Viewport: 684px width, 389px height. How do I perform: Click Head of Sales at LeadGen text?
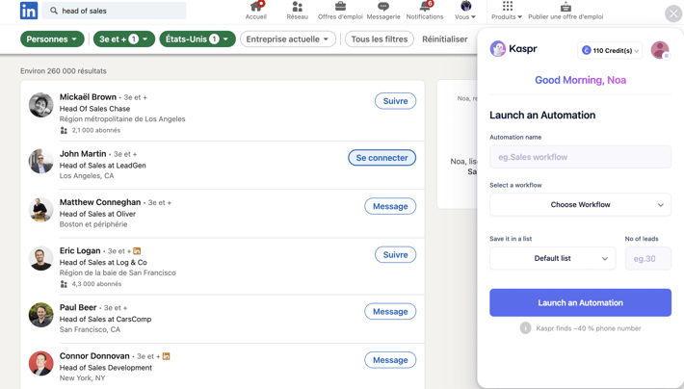pos(103,166)
